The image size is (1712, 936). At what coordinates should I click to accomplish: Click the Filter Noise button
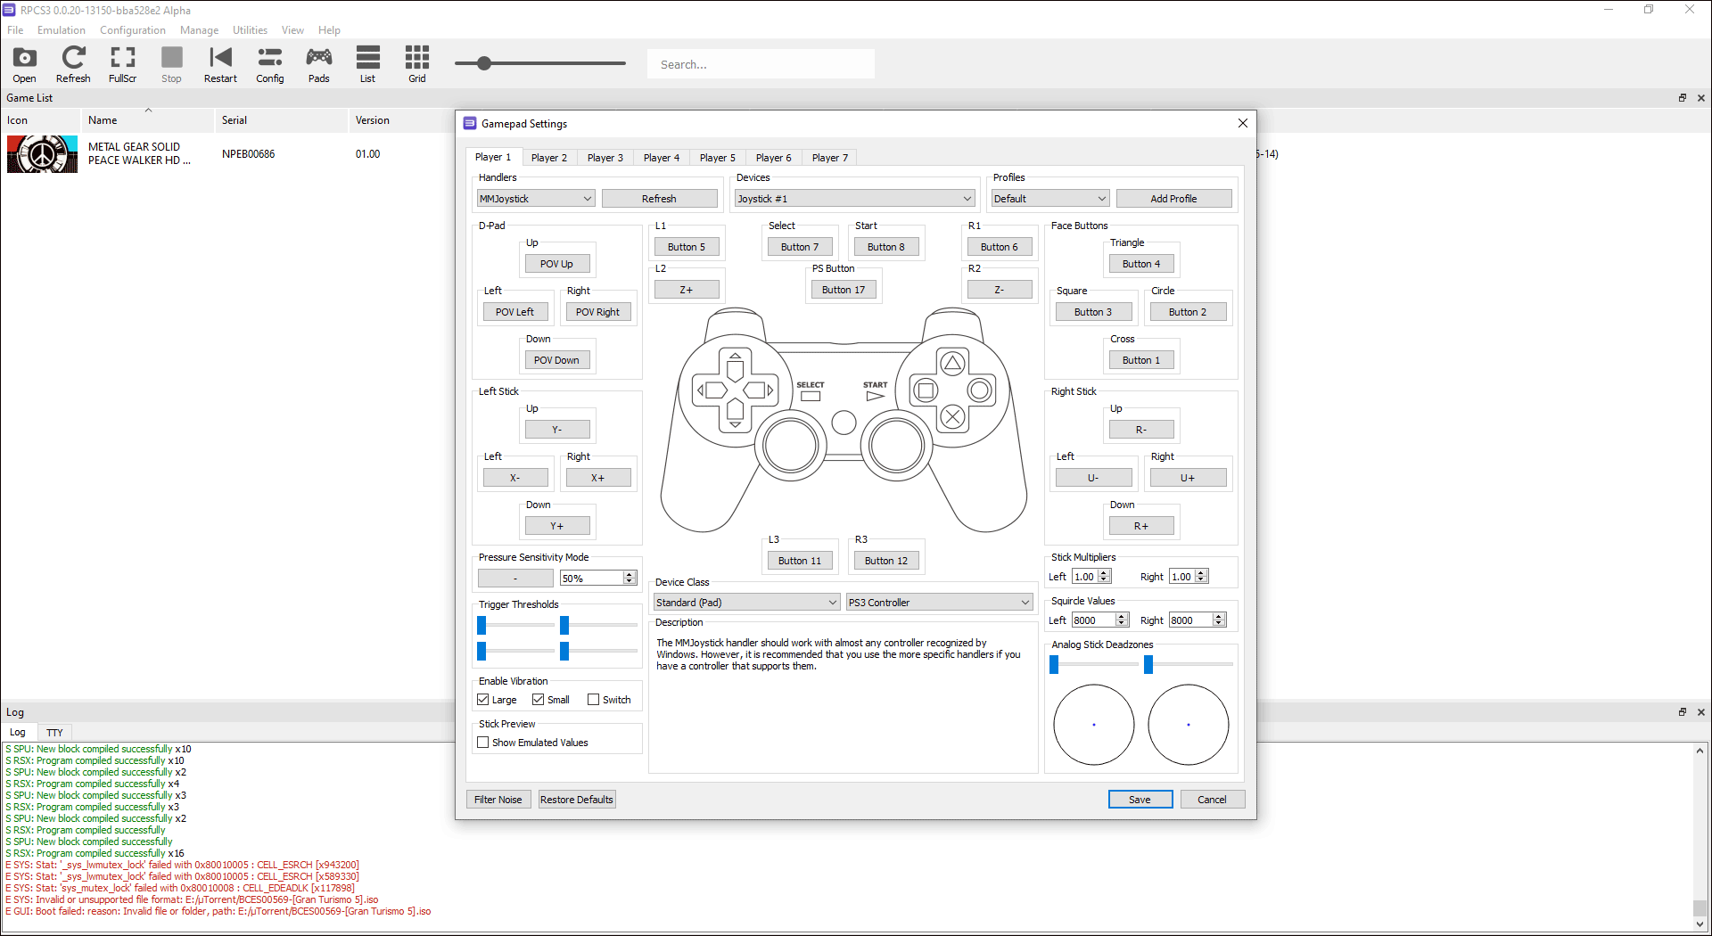click(498, 800)
